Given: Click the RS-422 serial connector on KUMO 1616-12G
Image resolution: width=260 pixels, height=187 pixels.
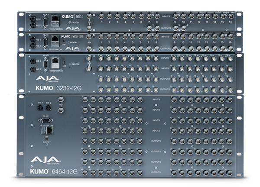Looking at the screenshot, I should click(45, 42).
